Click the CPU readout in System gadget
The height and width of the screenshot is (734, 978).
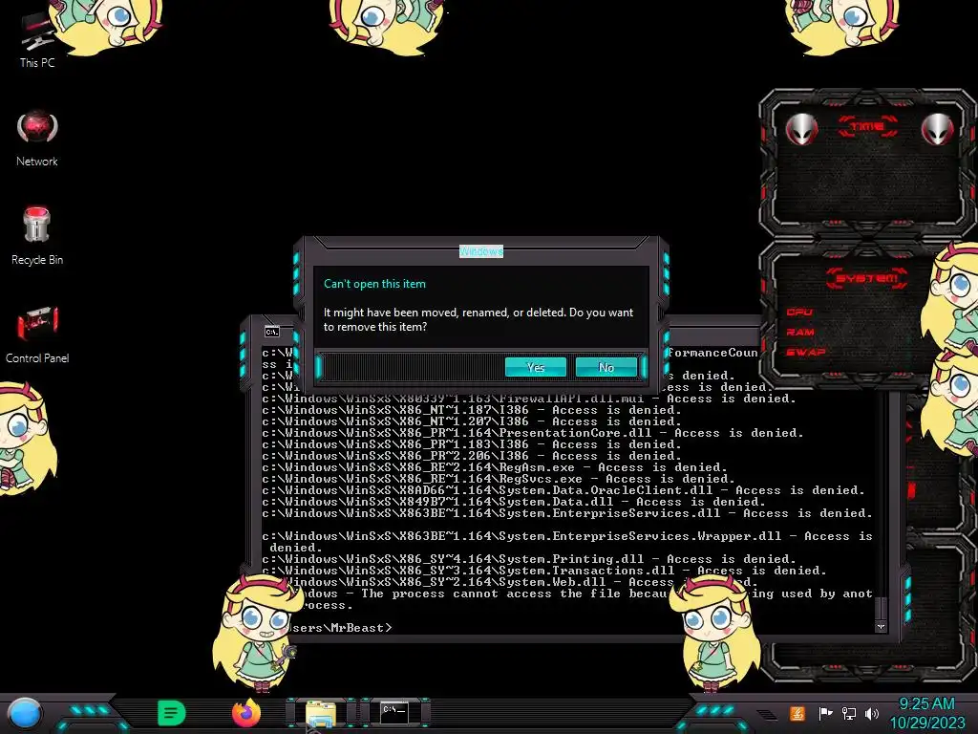click(799, 313)
